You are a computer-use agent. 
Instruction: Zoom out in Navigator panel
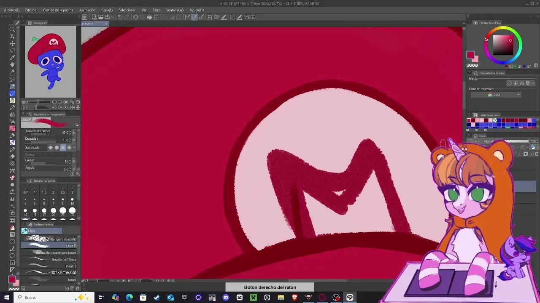[54, 102]
